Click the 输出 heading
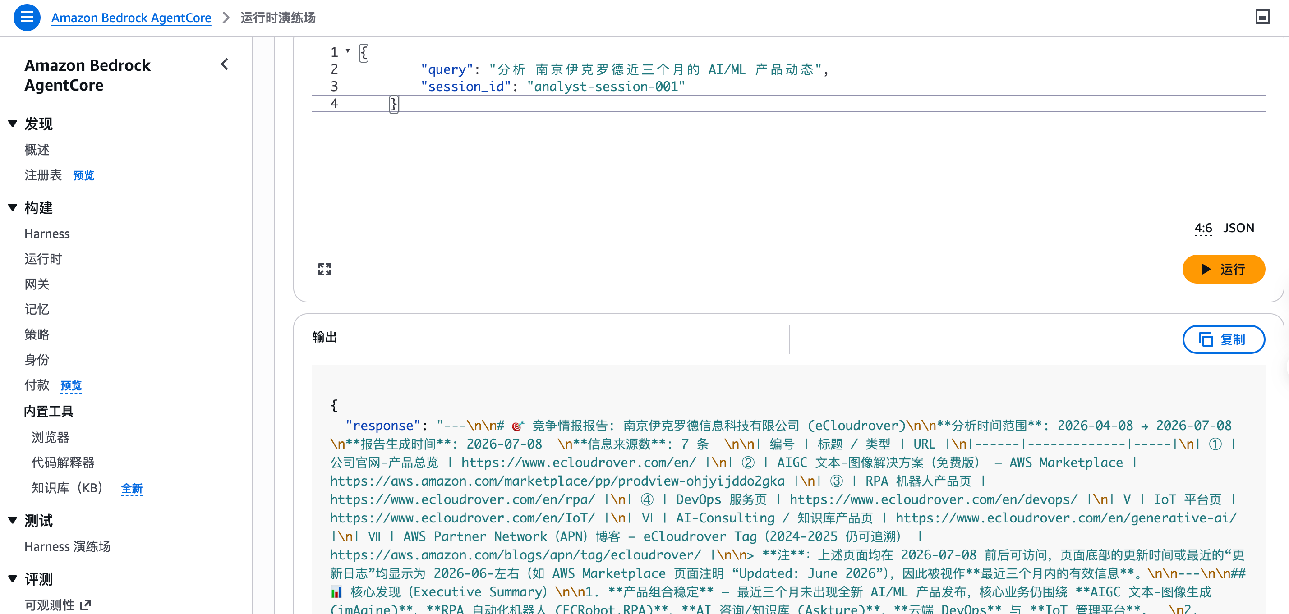This screenshot has height=614, width=1289. pyautogui.click(x=324, y=337)
